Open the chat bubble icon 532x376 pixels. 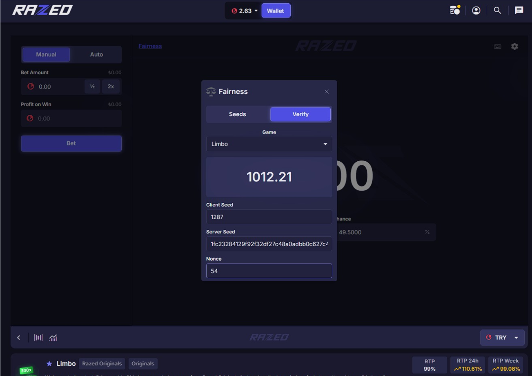[519, 11]
